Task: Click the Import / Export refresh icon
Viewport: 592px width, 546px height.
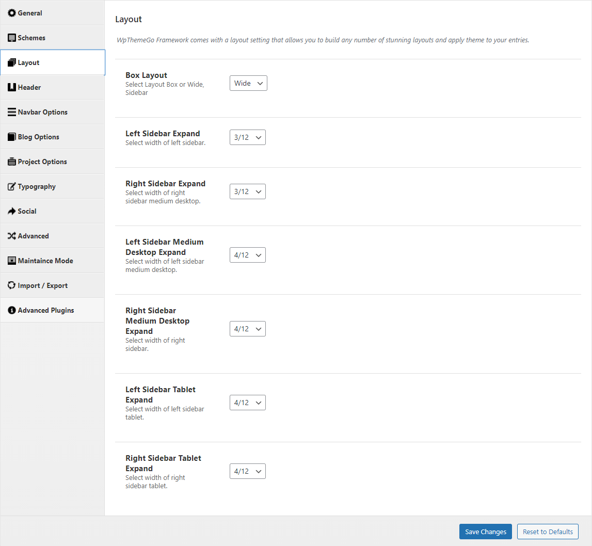Action: point(12,285)
